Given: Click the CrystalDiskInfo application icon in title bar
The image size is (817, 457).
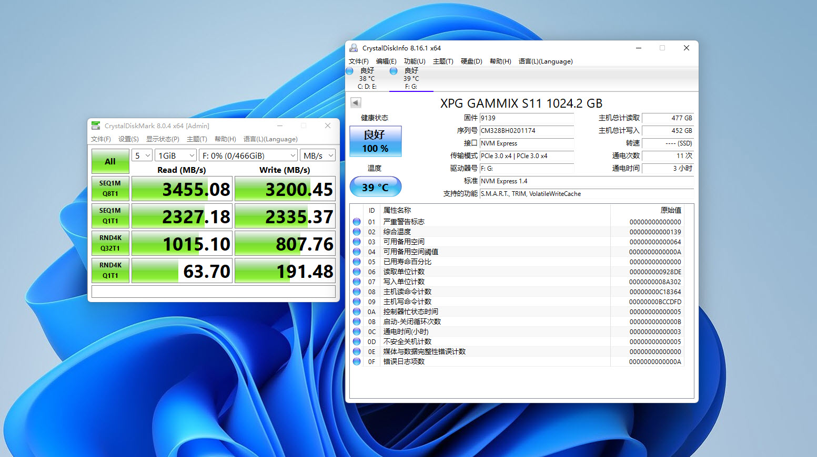Looking at the screenshot, I should 353,48.
